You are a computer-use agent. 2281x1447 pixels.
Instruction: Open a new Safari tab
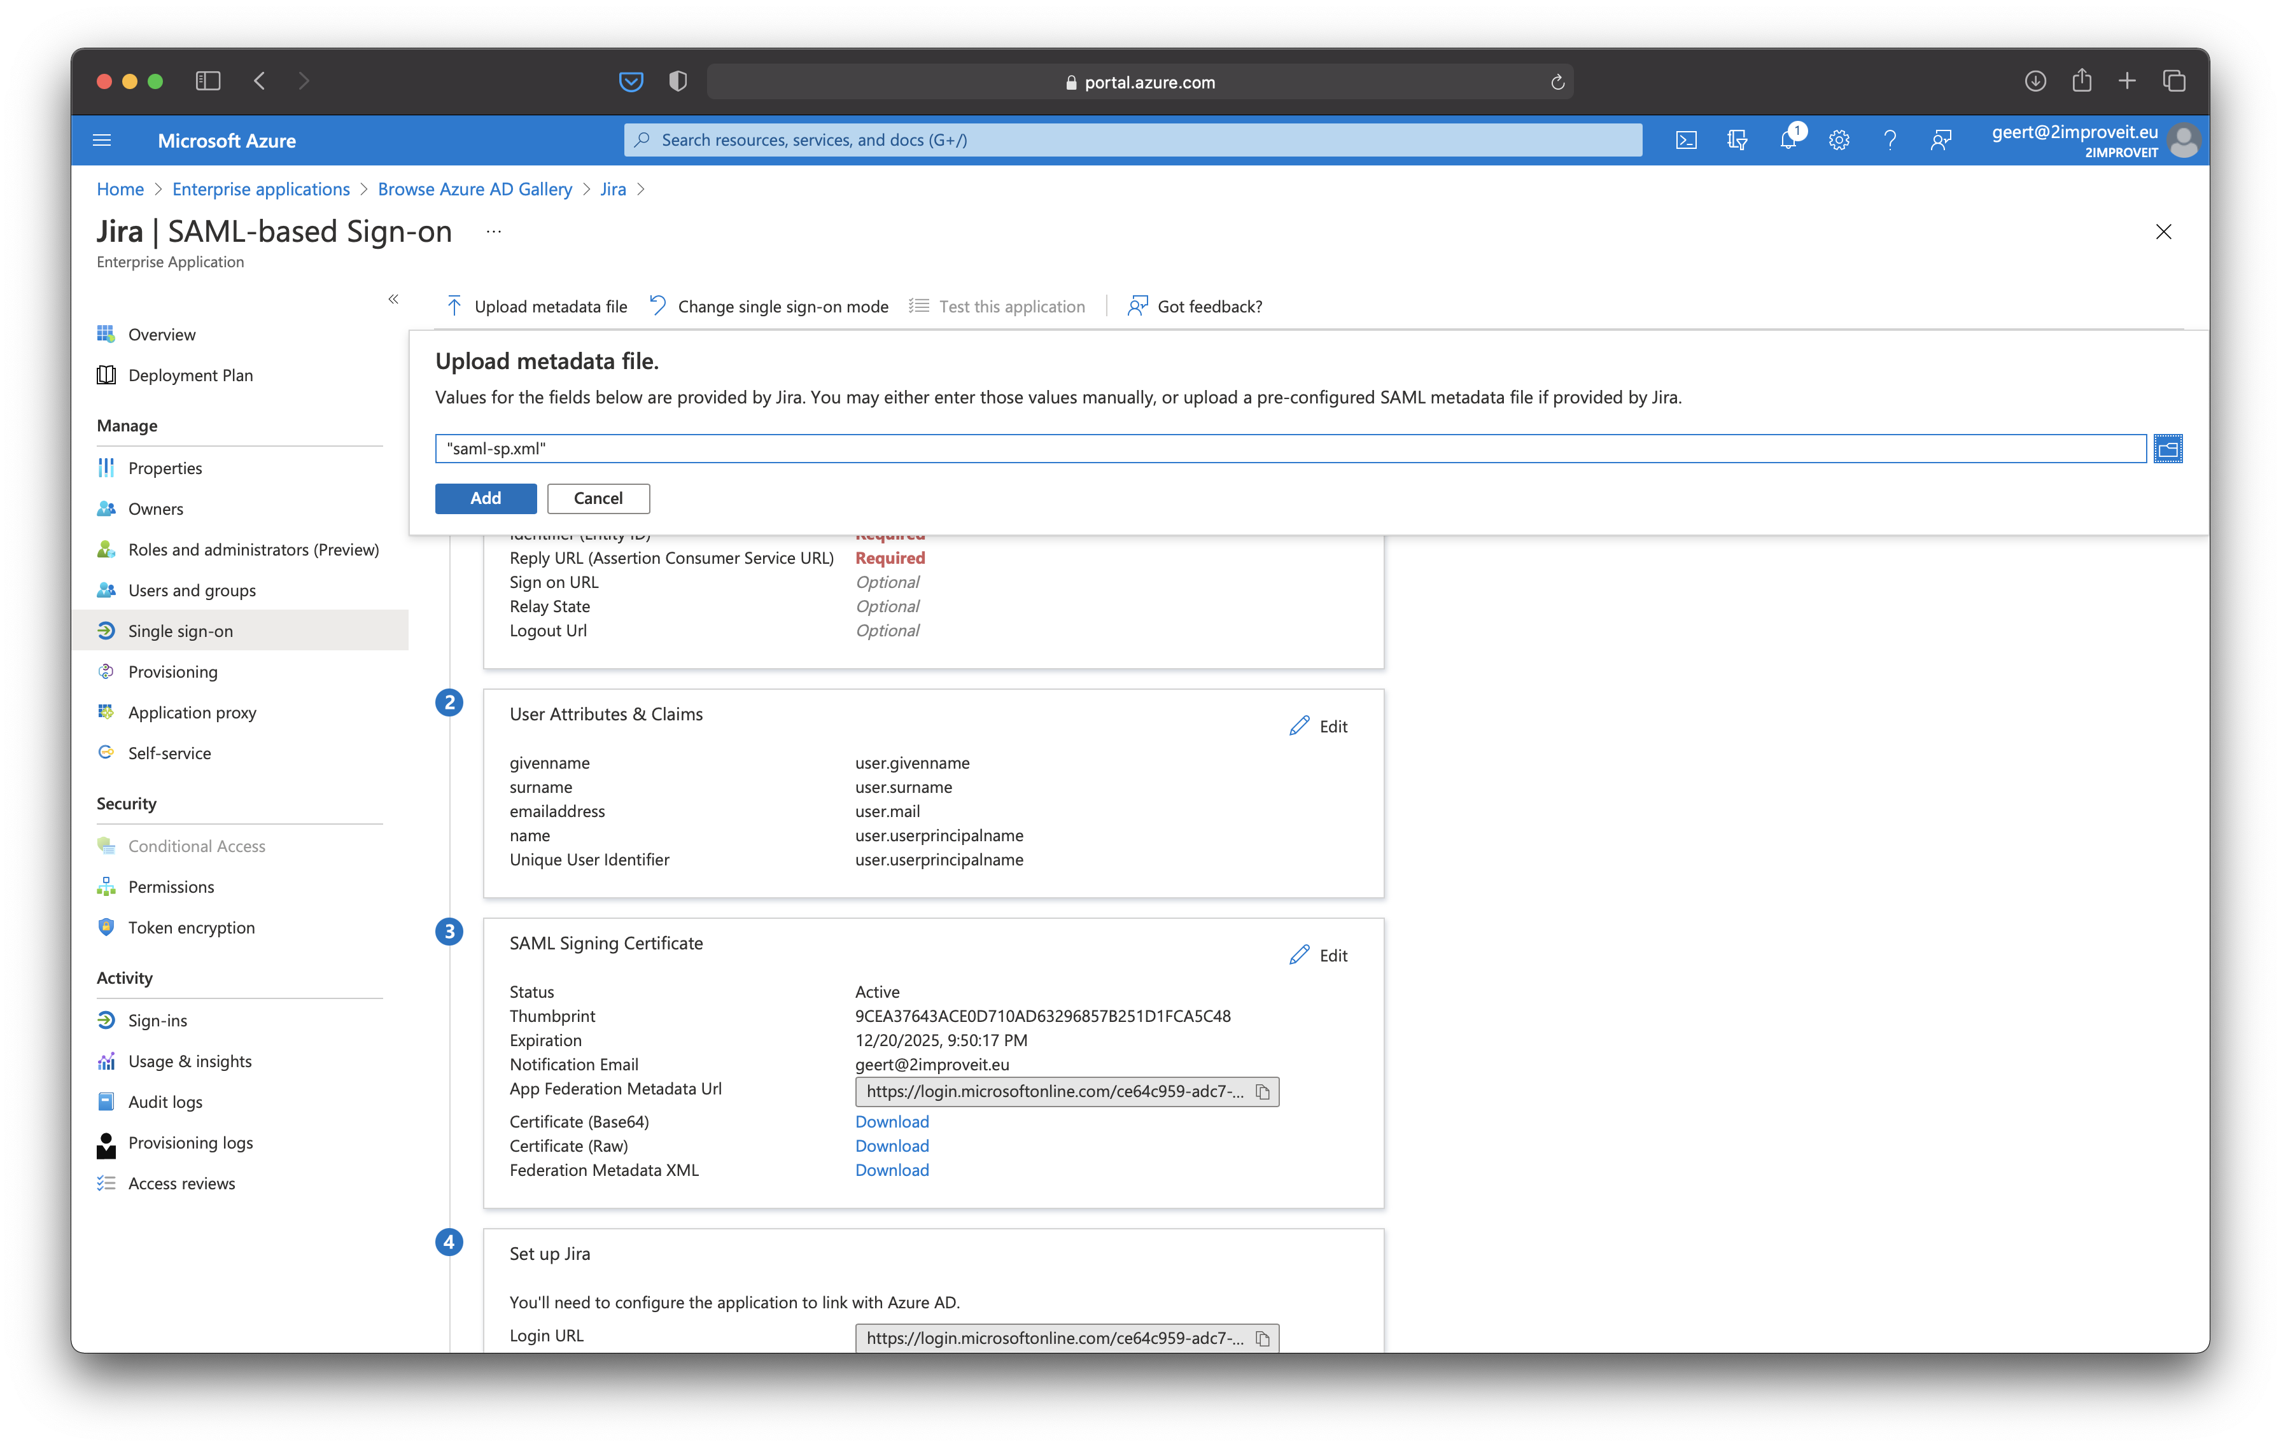click(x=2126, y=81)
